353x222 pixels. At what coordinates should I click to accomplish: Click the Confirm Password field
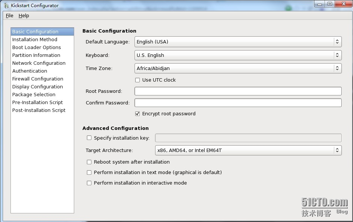[238, 103]
